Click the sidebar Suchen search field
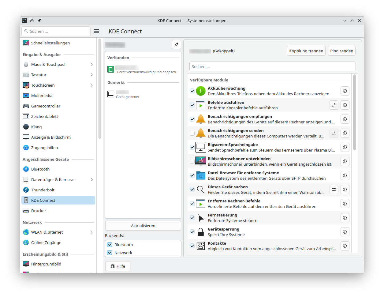 pyautogui.click(x=56, y=31)
